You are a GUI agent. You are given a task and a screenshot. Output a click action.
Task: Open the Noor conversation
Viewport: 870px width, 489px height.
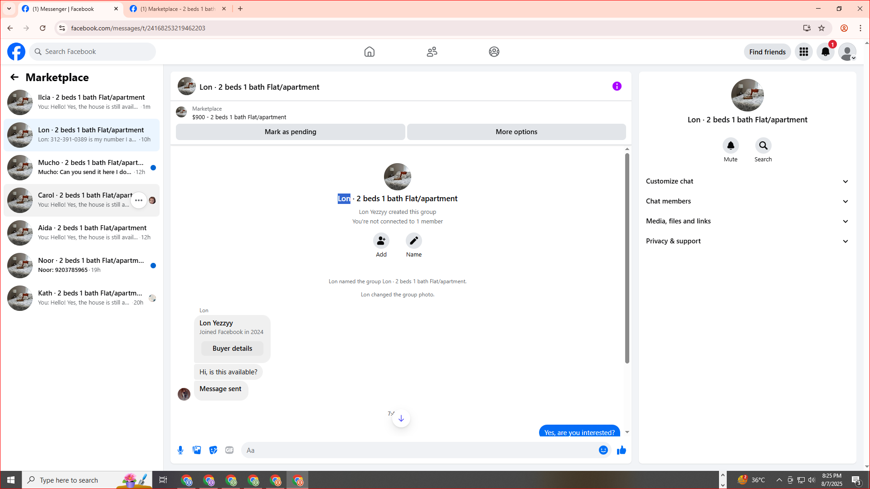[x=82, y=266]
